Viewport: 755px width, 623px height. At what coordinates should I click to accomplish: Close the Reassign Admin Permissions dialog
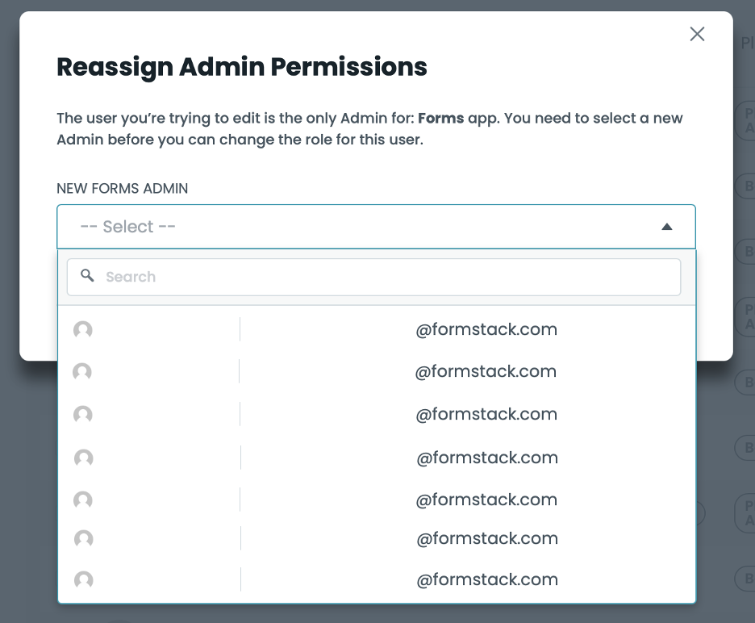[x=697, y=34]
